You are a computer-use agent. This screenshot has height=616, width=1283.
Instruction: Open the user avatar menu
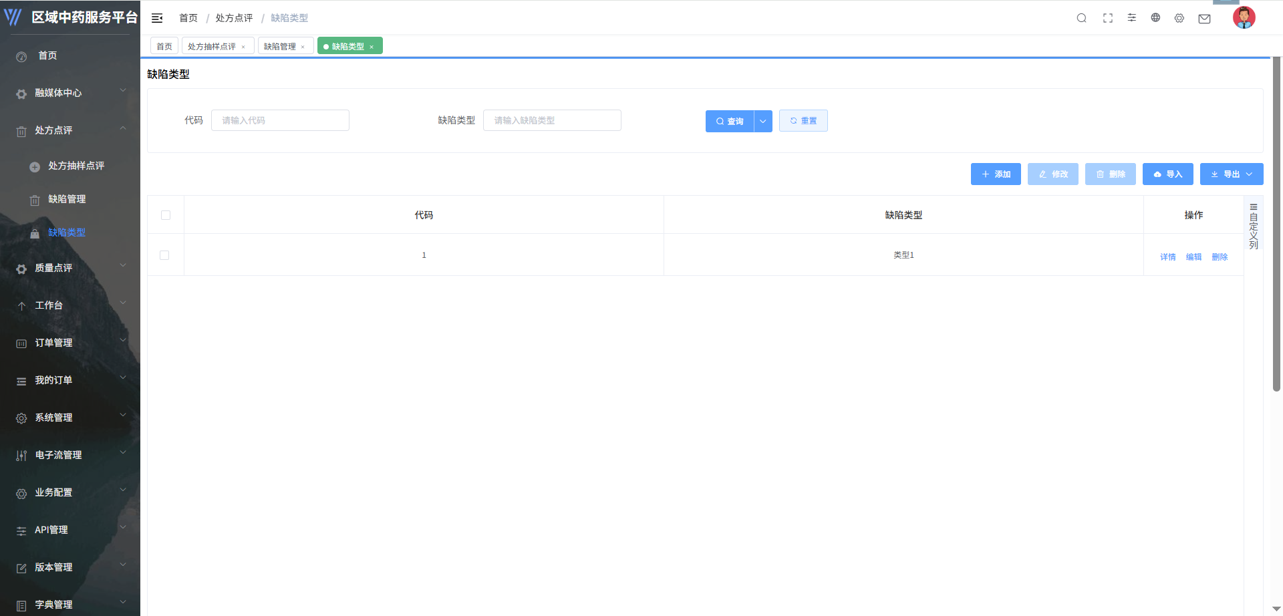1244,17
